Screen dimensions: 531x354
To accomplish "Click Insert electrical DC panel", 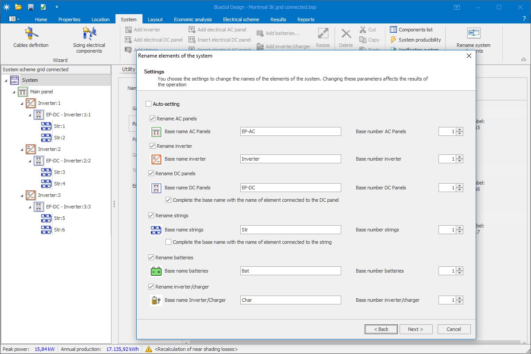I will [219, 40].
